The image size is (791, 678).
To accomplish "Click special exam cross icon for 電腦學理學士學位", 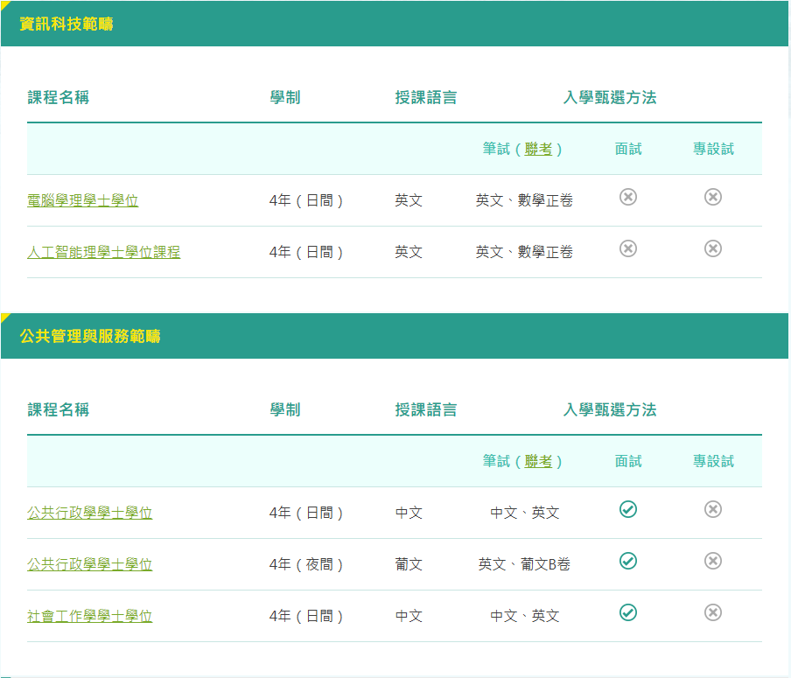I will [x=713, y=198].
